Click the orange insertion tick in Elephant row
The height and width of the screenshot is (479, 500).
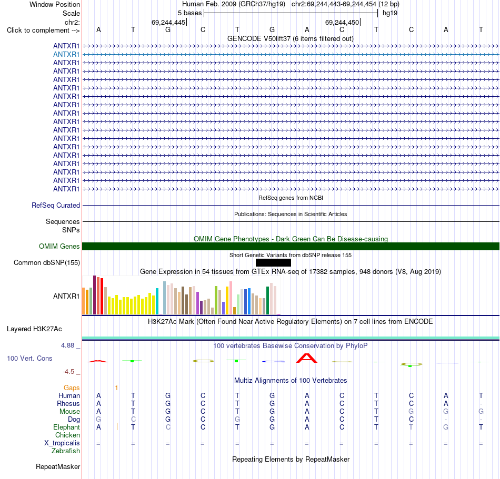tap(117, 426)
